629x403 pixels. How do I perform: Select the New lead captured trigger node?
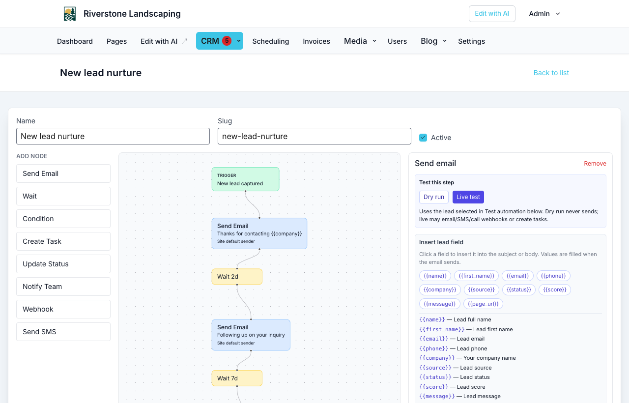click(245, 179)
